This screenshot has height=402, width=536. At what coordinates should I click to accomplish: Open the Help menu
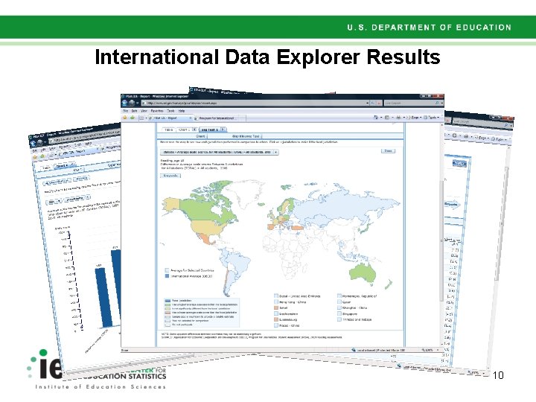pyautogui.click(x=182, y=111)
